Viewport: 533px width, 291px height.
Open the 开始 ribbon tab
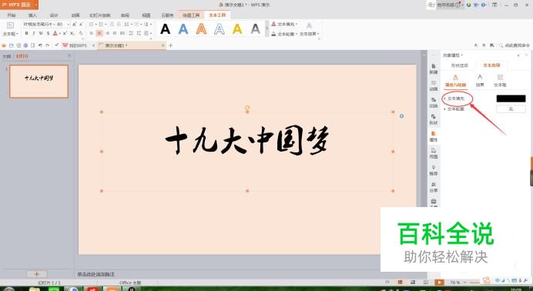pyautogui.click(x=12, y=15)
